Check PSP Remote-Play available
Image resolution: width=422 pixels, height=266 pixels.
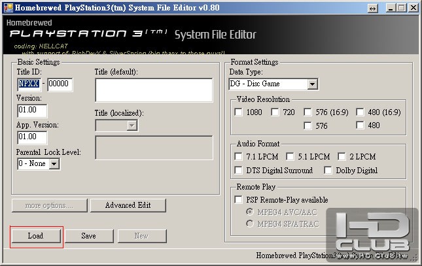click(238, 199)
